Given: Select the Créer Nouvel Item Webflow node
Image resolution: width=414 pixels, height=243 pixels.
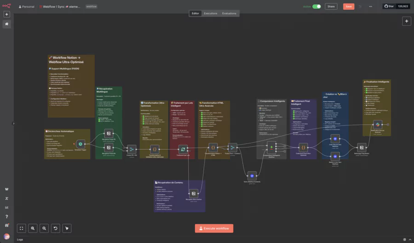Looking at the screenshot, I should point(335,139).
